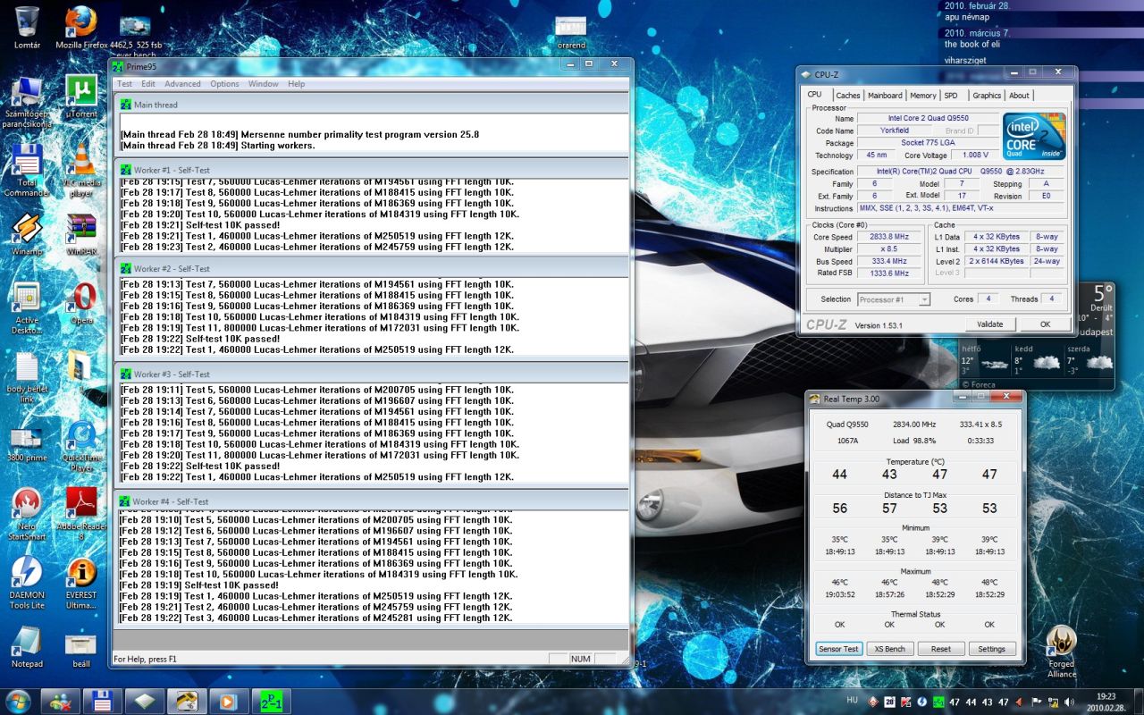This screenshot has width=1144, height=715.
Task: Select the Worker #3 - Self-Test title bar
Action: click(x=373, y=374)
